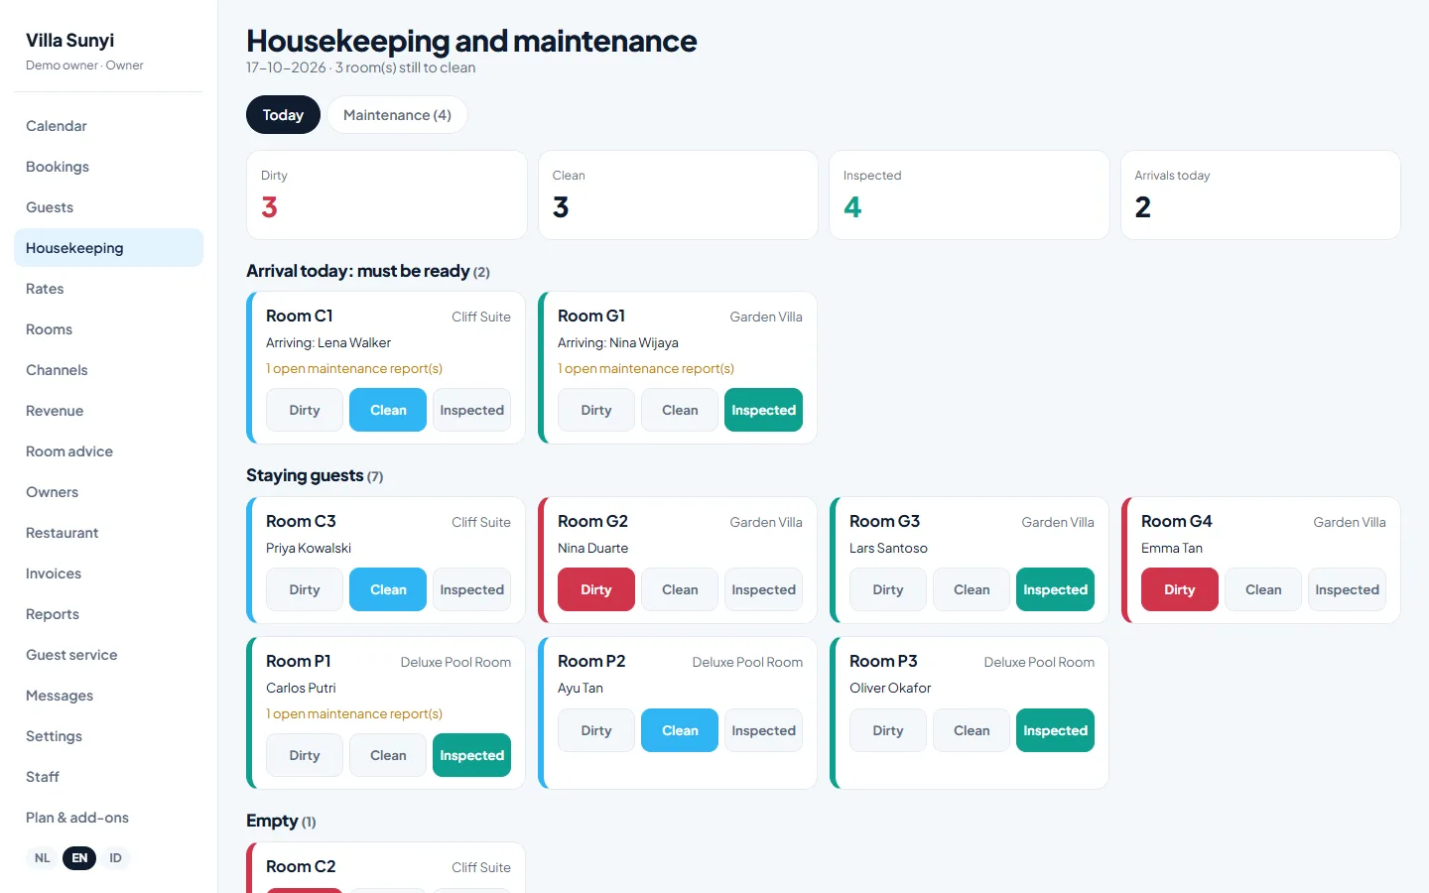This screenshot has width=1429, height=893.
Task: Open Rooms in the sidebar
Action: tap(108, 329)
